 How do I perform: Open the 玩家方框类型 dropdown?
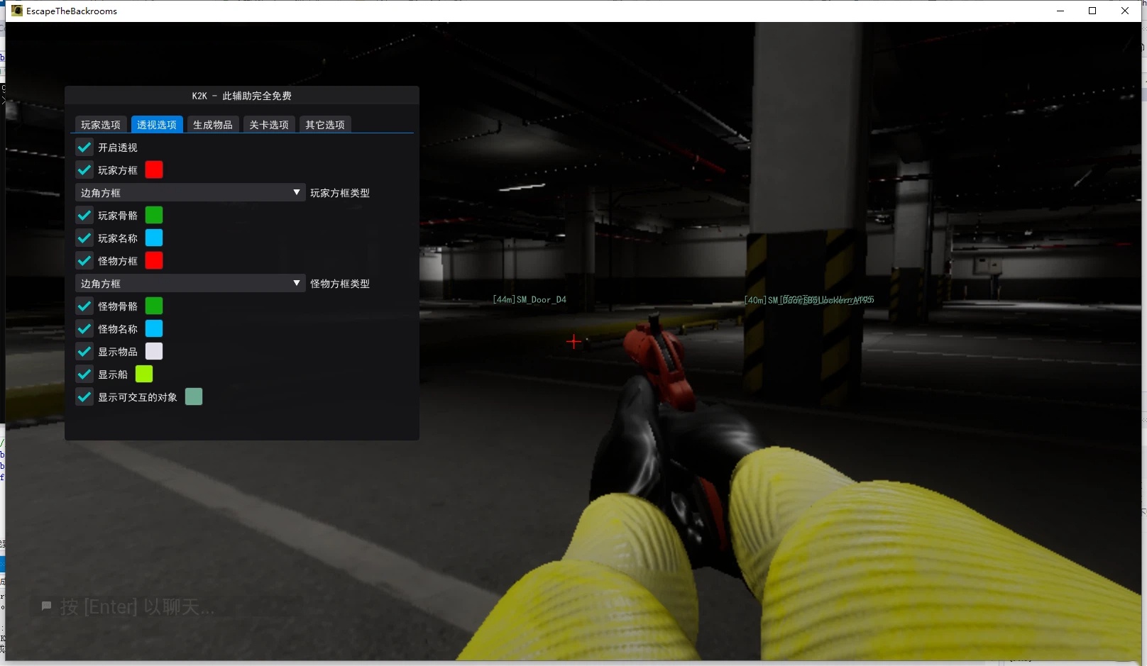[x=190, y=193]
